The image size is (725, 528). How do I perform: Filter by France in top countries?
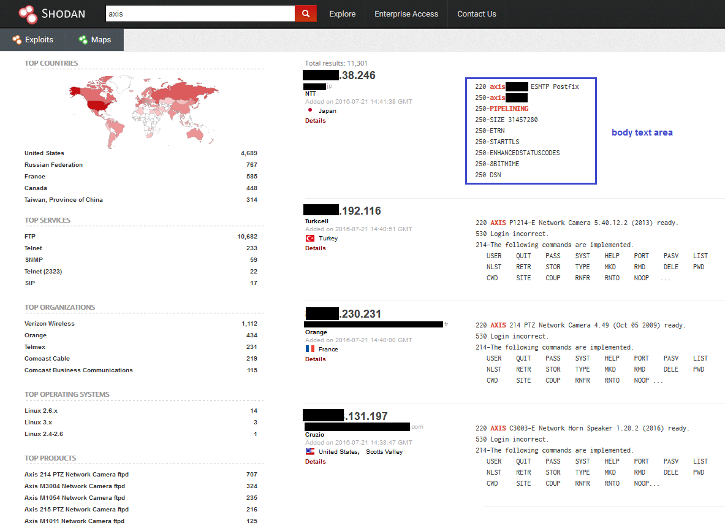tap(35, 177)
